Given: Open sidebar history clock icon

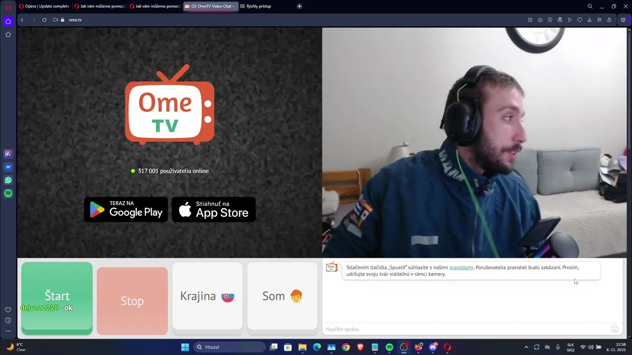Looking at the screenshot, I should pyautogui.click(x=8, y=320).
